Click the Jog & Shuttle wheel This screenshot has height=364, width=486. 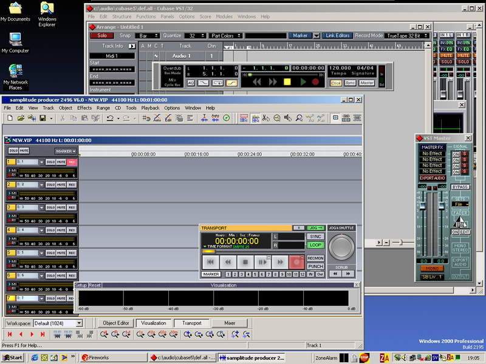342,246
